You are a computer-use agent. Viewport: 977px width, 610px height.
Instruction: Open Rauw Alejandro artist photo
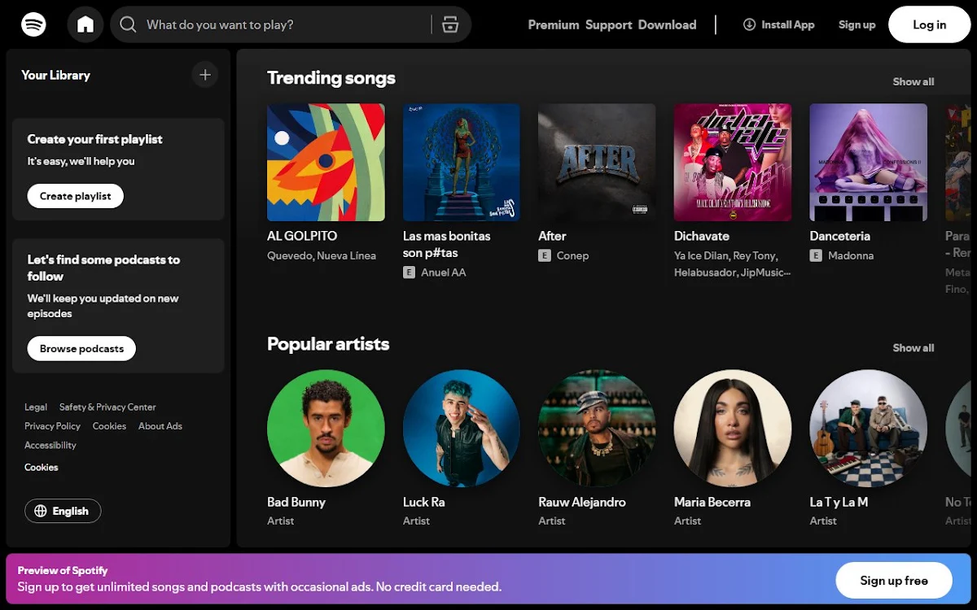click(x=597, y=428)
